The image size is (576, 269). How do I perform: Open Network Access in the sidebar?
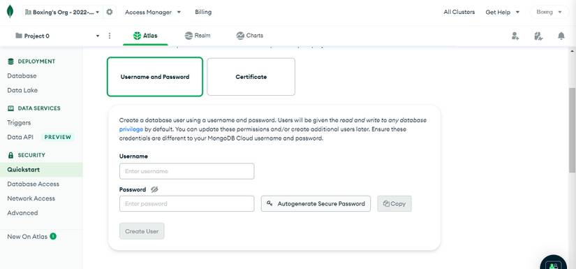[x=31, y=198]
